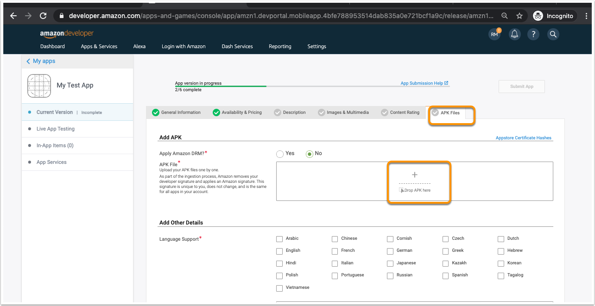Screen dimensions: 595x306
Task: Check Korean language support
Action: point(501,263)
